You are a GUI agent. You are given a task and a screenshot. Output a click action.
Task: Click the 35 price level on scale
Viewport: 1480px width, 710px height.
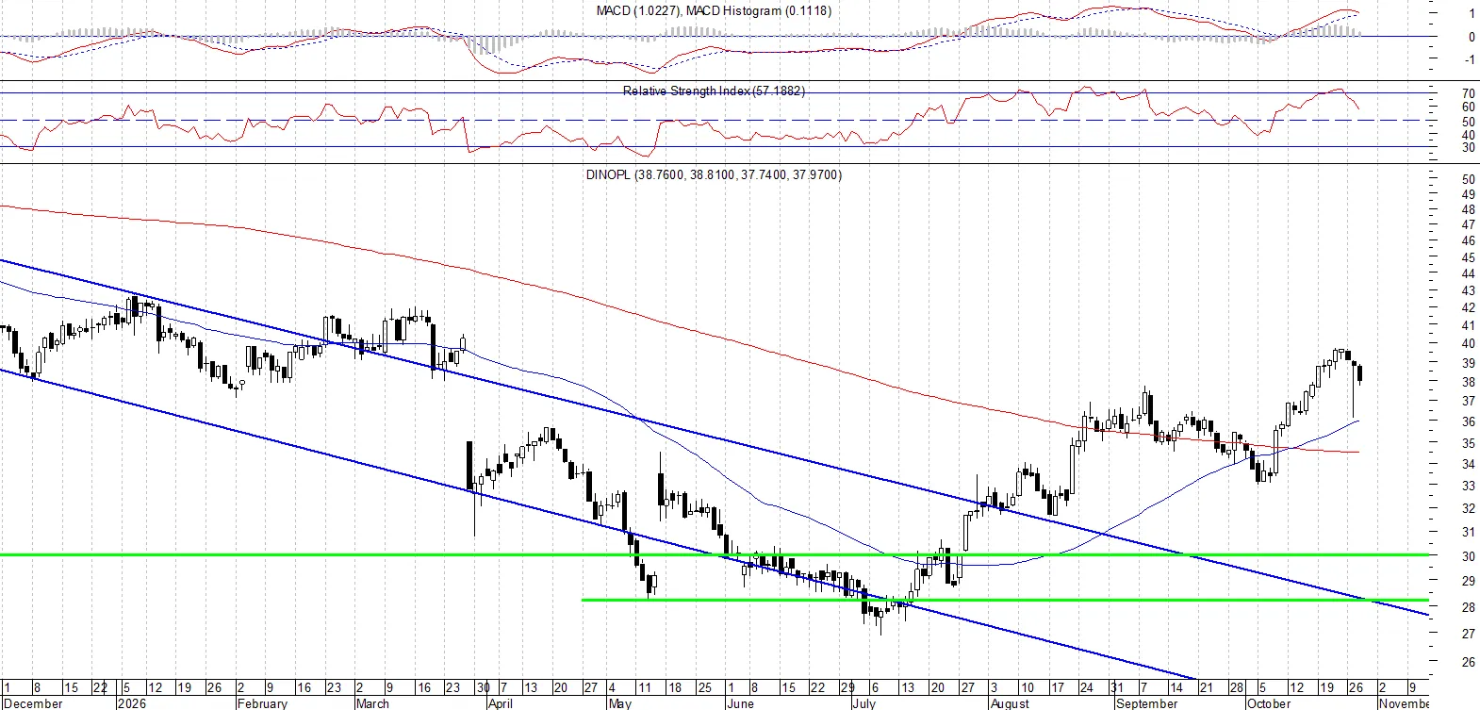coord(1468,443)
